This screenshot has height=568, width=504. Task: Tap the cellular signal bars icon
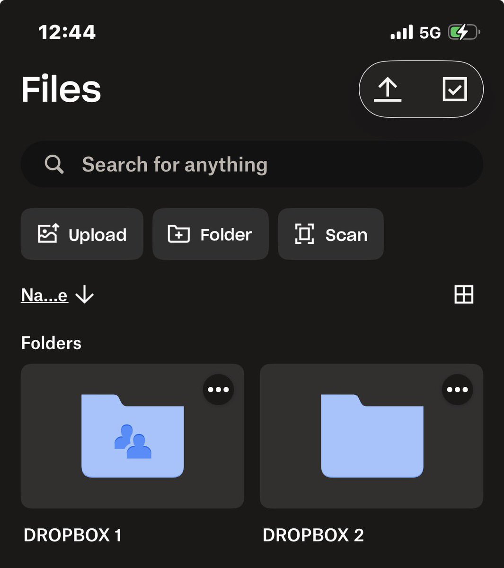(x=402, y=32)
